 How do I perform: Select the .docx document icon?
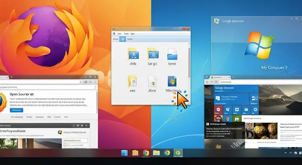click(x=152, y=81)
